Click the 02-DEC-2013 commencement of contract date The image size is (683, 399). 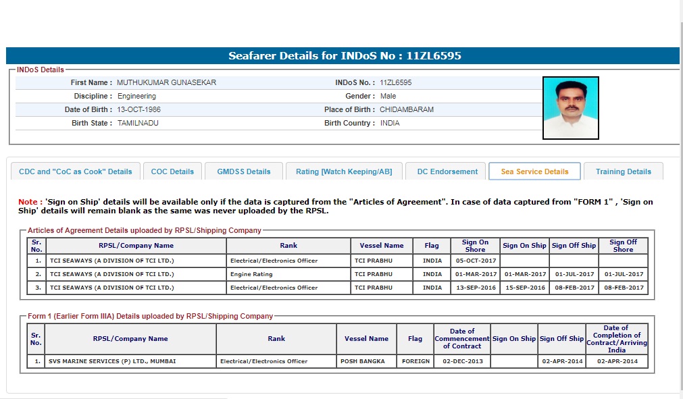(462, 361)
